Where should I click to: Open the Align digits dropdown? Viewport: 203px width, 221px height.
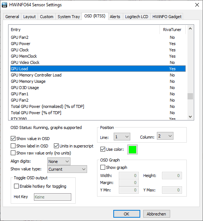pyautogui.click(x=59, y=161)
